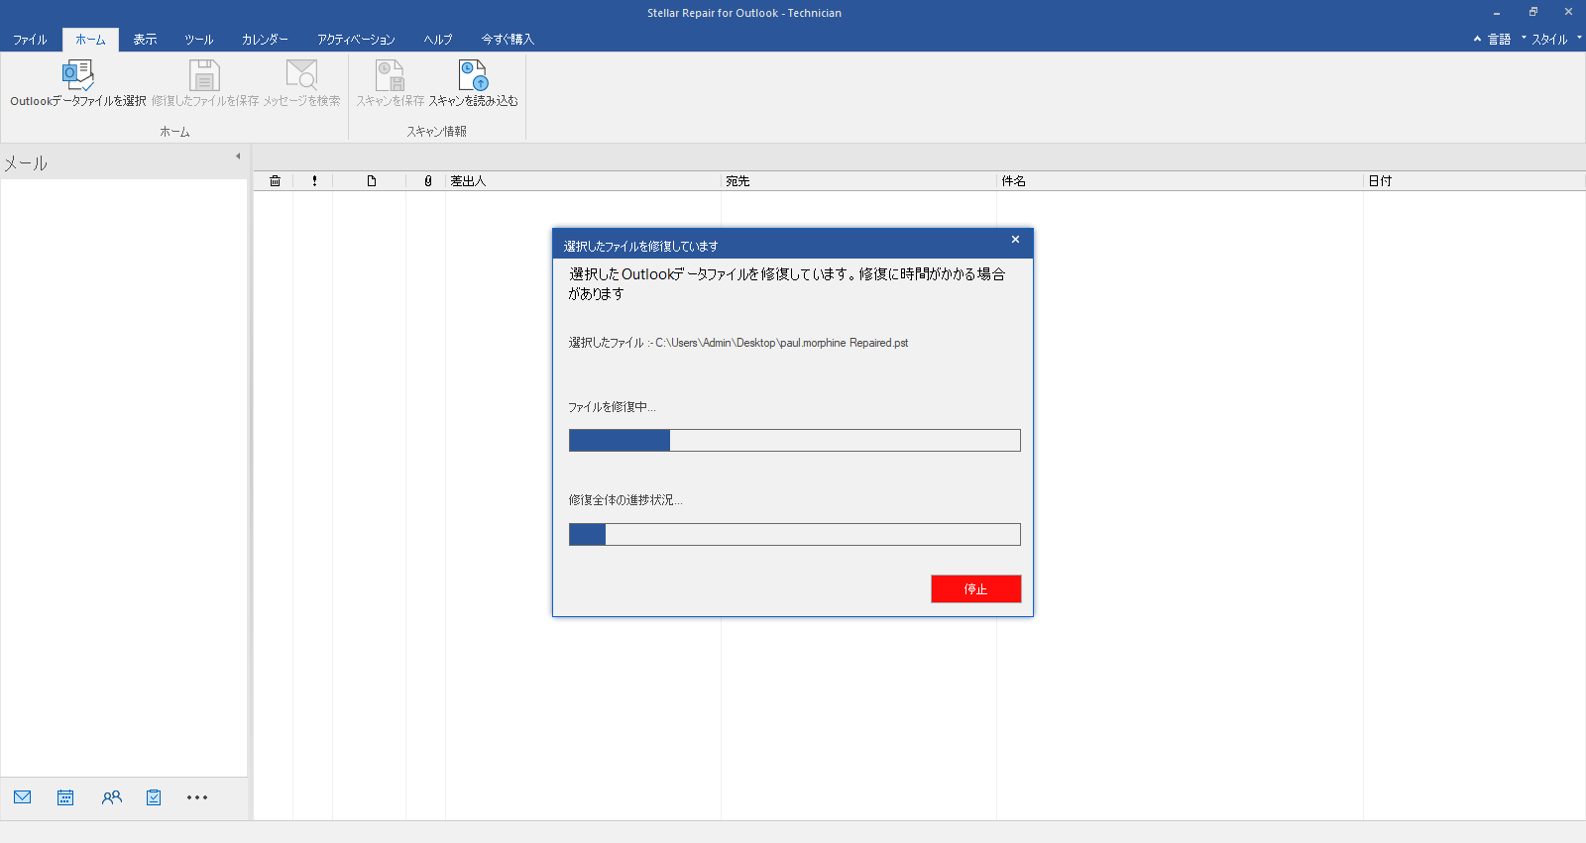Open the ヘルプ ribbon tab
Viewport: 1586px width, 843px height.
point(438,40)
